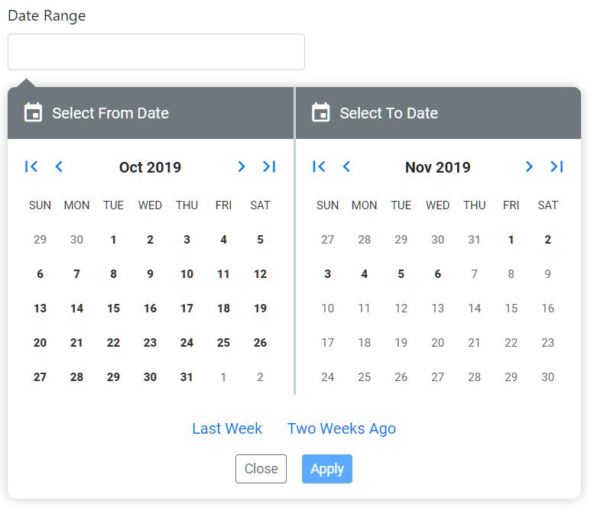Go to next month in To calendar

pyautogui.click(x=529, y=166)
